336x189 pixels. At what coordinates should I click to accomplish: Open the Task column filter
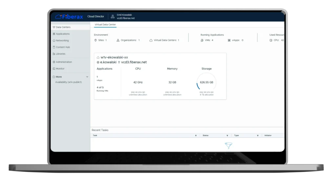[196, 136]
